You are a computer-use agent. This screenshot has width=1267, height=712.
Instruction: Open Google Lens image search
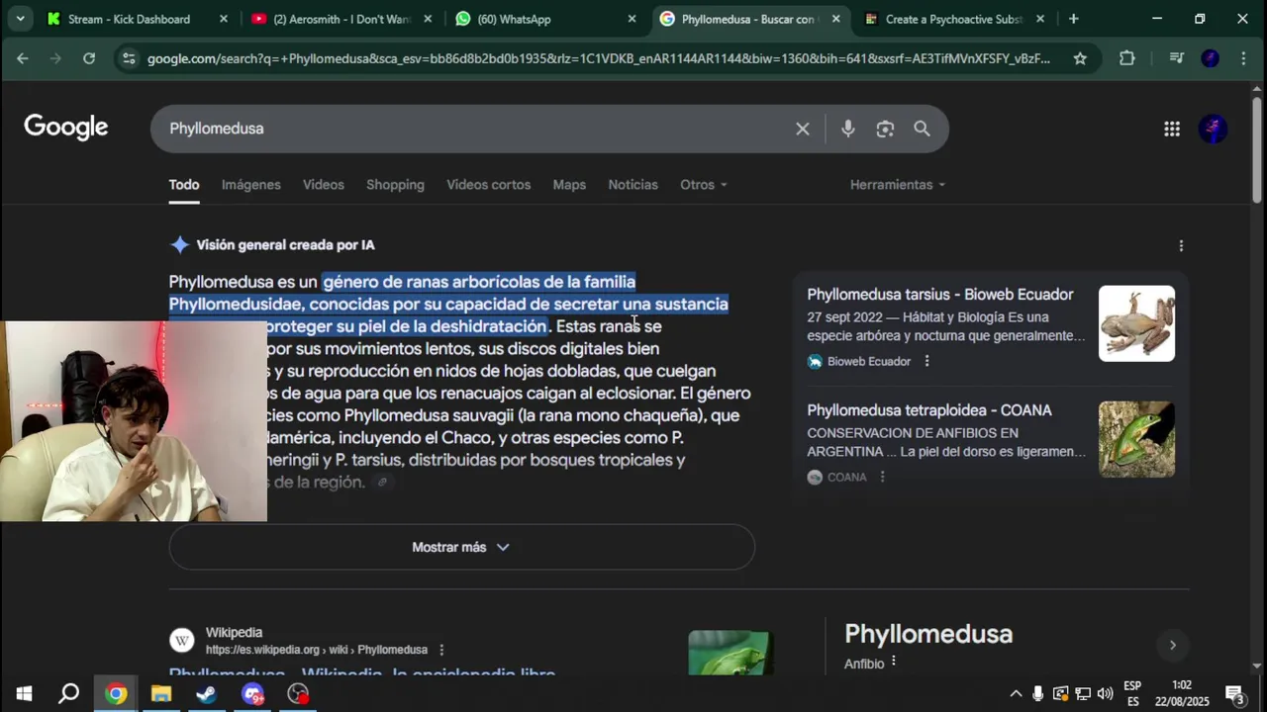pos(885,129)
